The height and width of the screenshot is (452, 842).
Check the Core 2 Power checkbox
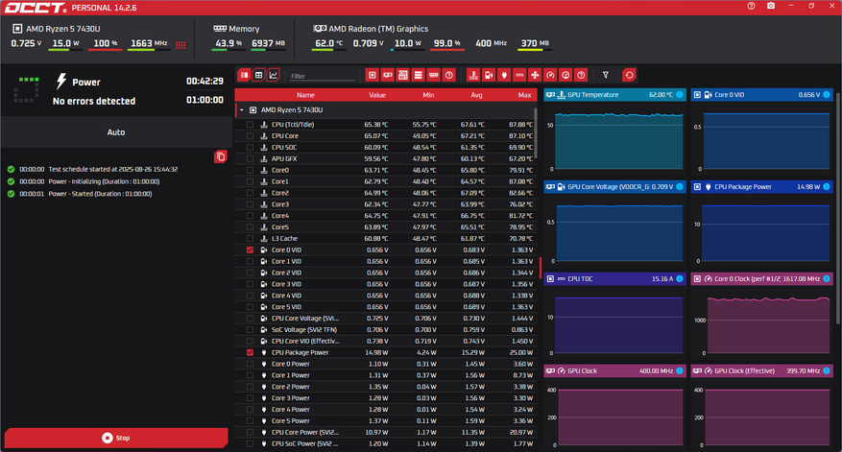250,387
